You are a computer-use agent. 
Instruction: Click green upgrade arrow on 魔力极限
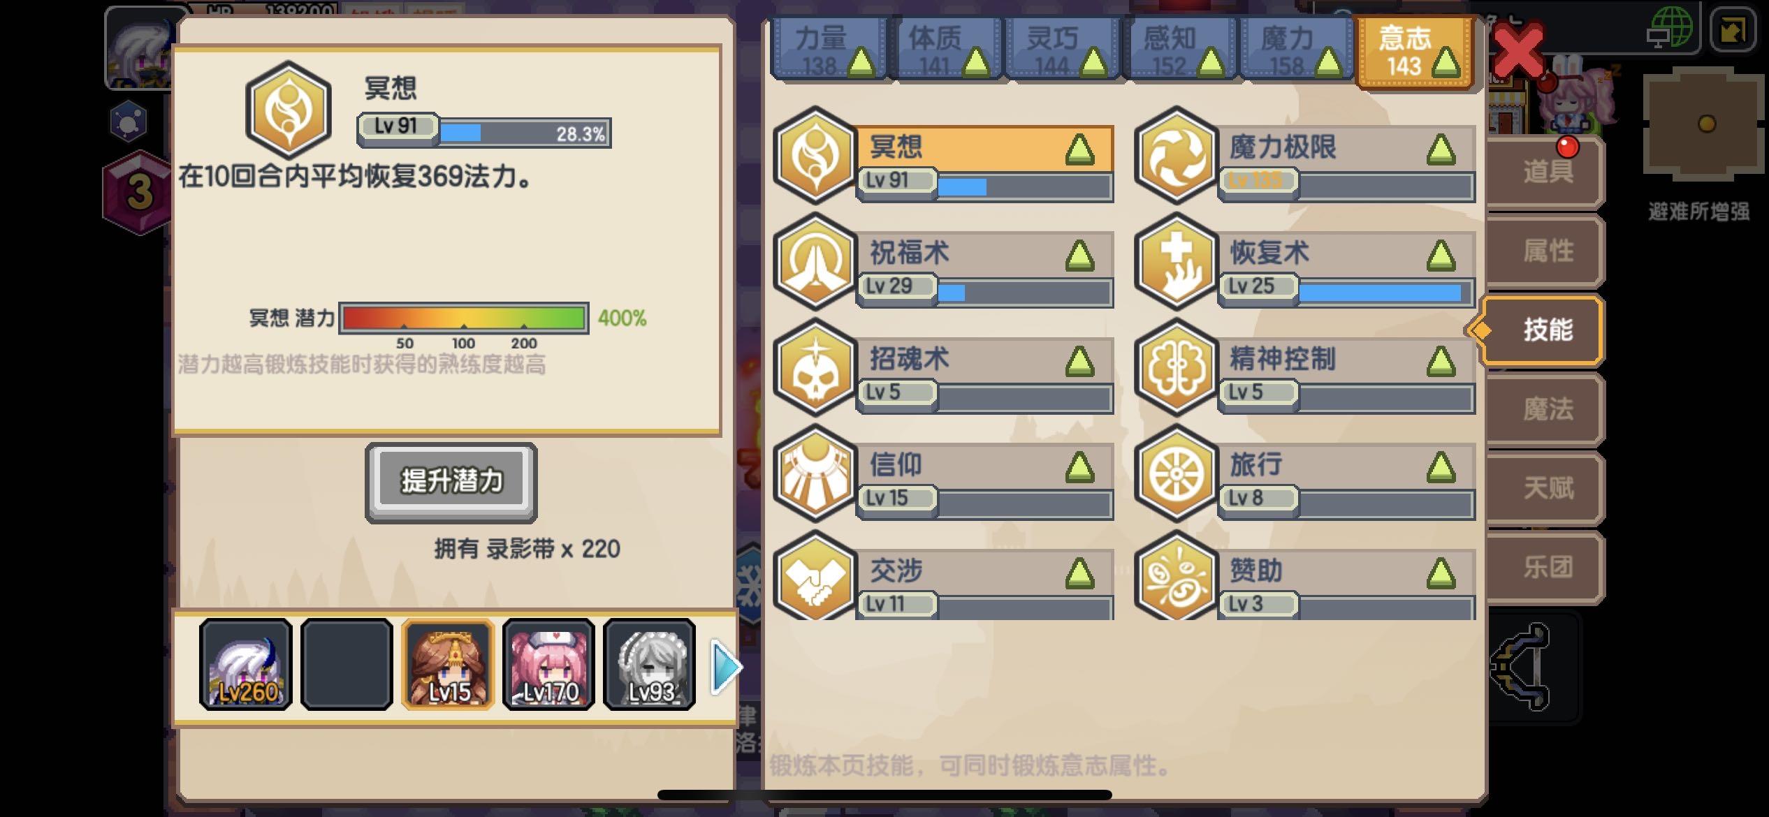click(x=1441, y=149)
